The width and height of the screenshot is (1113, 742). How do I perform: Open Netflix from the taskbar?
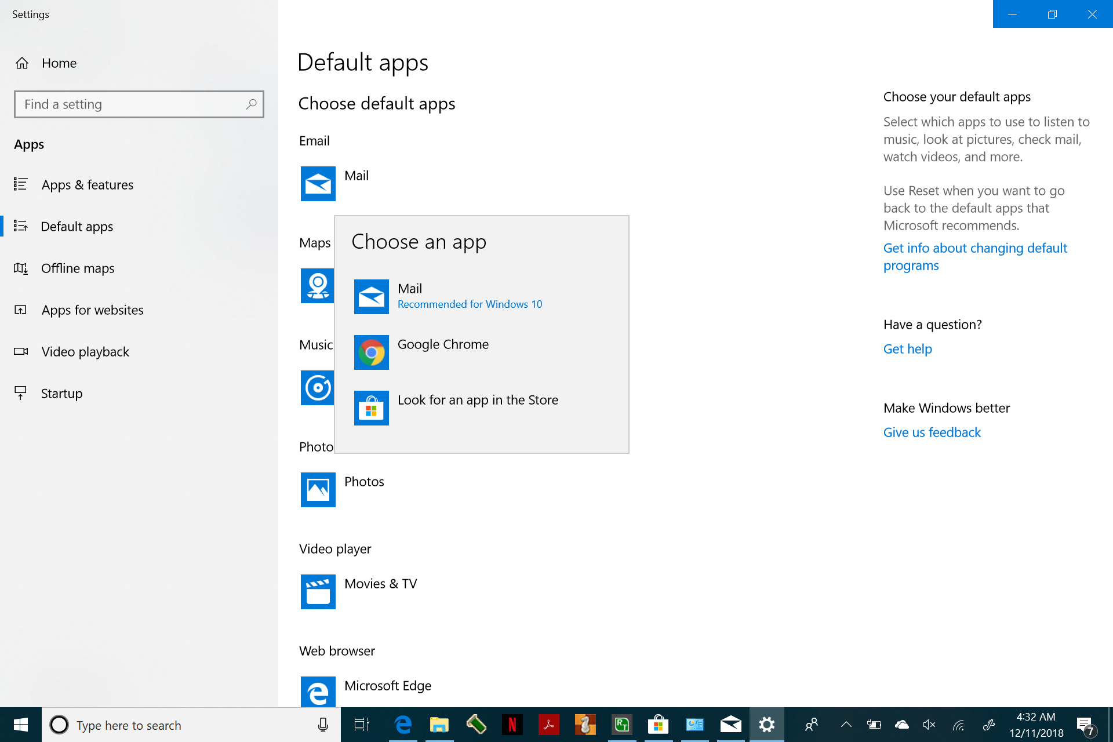tap(512, 725)
